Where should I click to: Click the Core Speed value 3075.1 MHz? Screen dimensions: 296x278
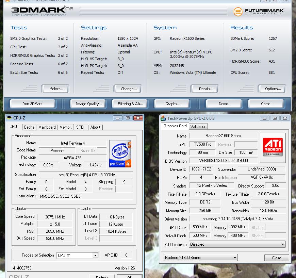point(55,217)
